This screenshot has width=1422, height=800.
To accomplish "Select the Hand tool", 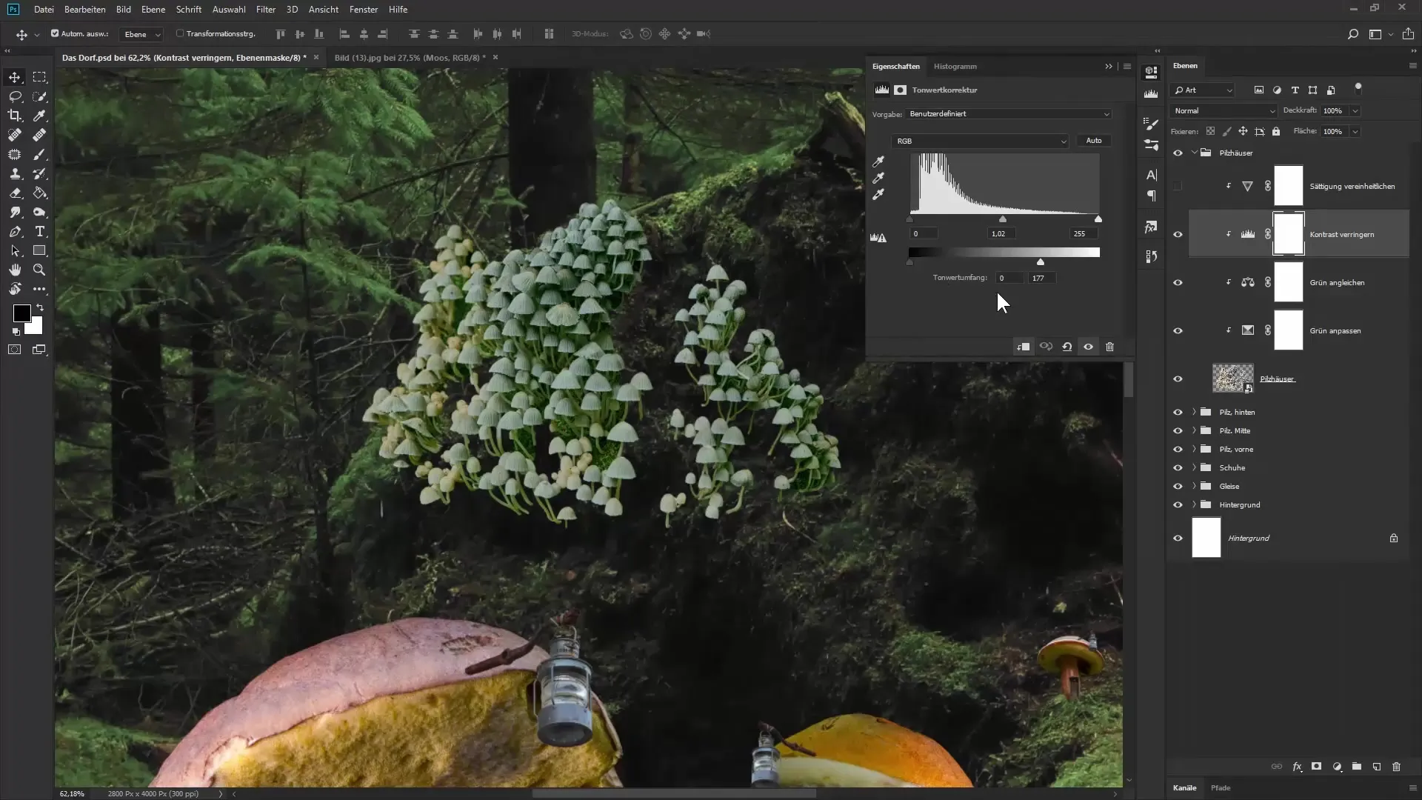I will [15, 270].
